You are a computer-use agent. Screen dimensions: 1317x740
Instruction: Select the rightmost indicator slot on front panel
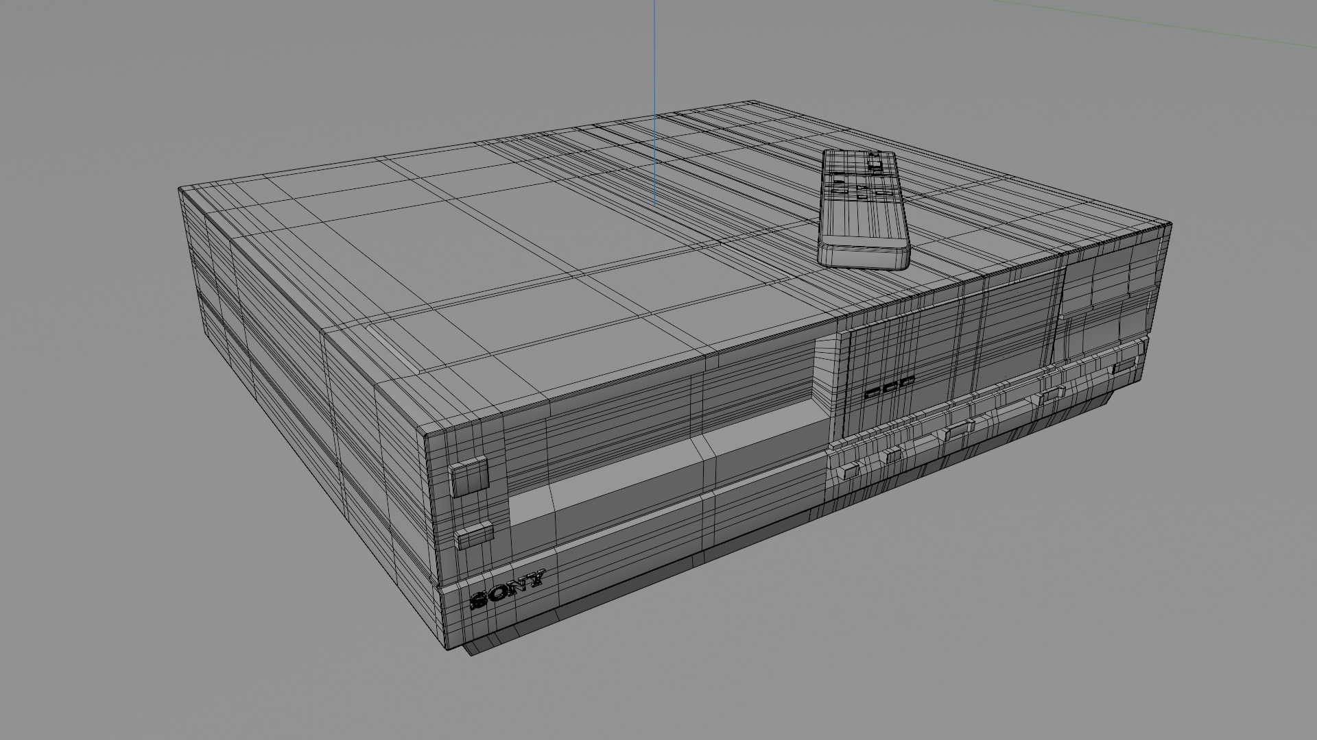pyautogui.click(x=907, y=380)
